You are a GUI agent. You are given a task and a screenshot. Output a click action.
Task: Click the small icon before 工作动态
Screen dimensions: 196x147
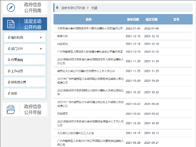click(x=9, y=71)
